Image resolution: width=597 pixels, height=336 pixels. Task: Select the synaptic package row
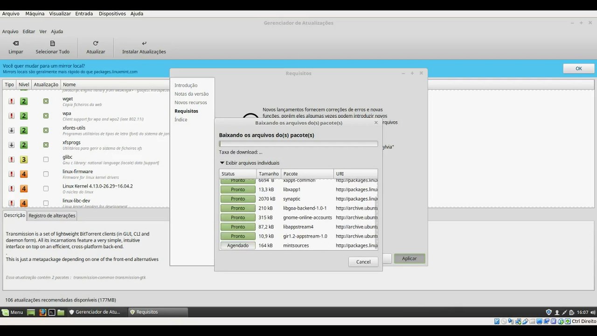[298, 199]
